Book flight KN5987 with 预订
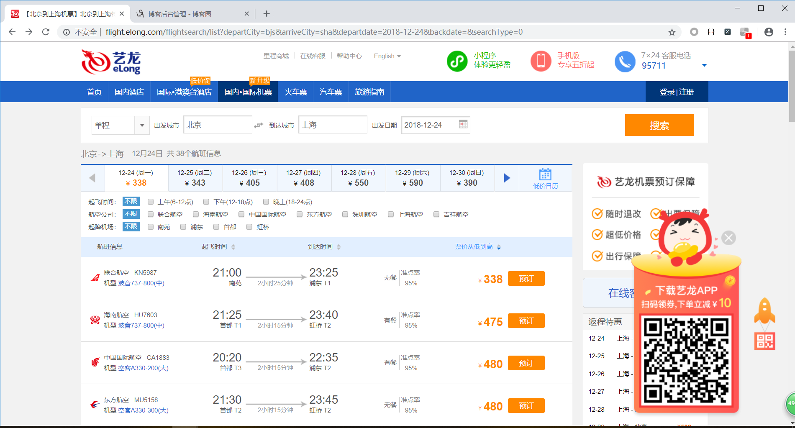Viewport: 795px width, 428px height. [x=526, y=279]
